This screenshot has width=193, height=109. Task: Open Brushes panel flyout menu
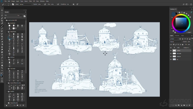(x=26, y=12)
